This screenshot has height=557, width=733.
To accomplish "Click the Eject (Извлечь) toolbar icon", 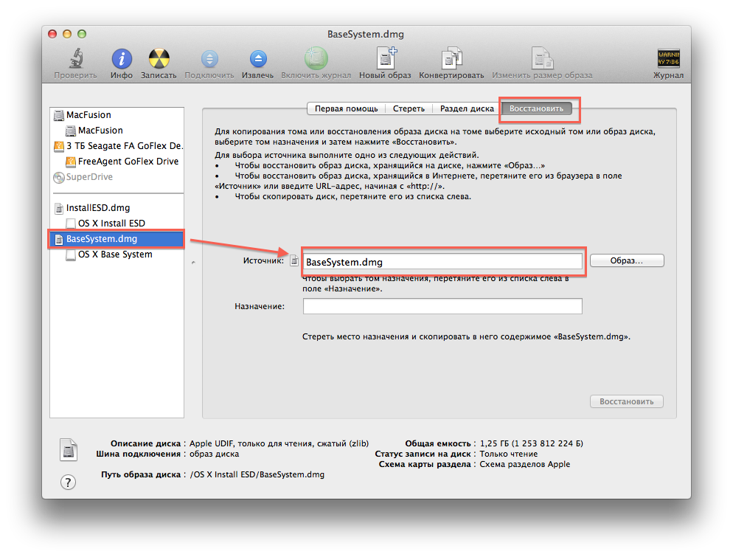I will [x=258, y=59].
